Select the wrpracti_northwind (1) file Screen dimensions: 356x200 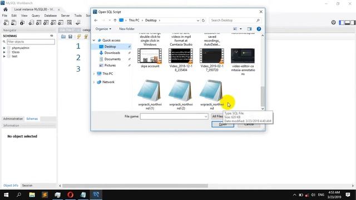click(150, 95)
